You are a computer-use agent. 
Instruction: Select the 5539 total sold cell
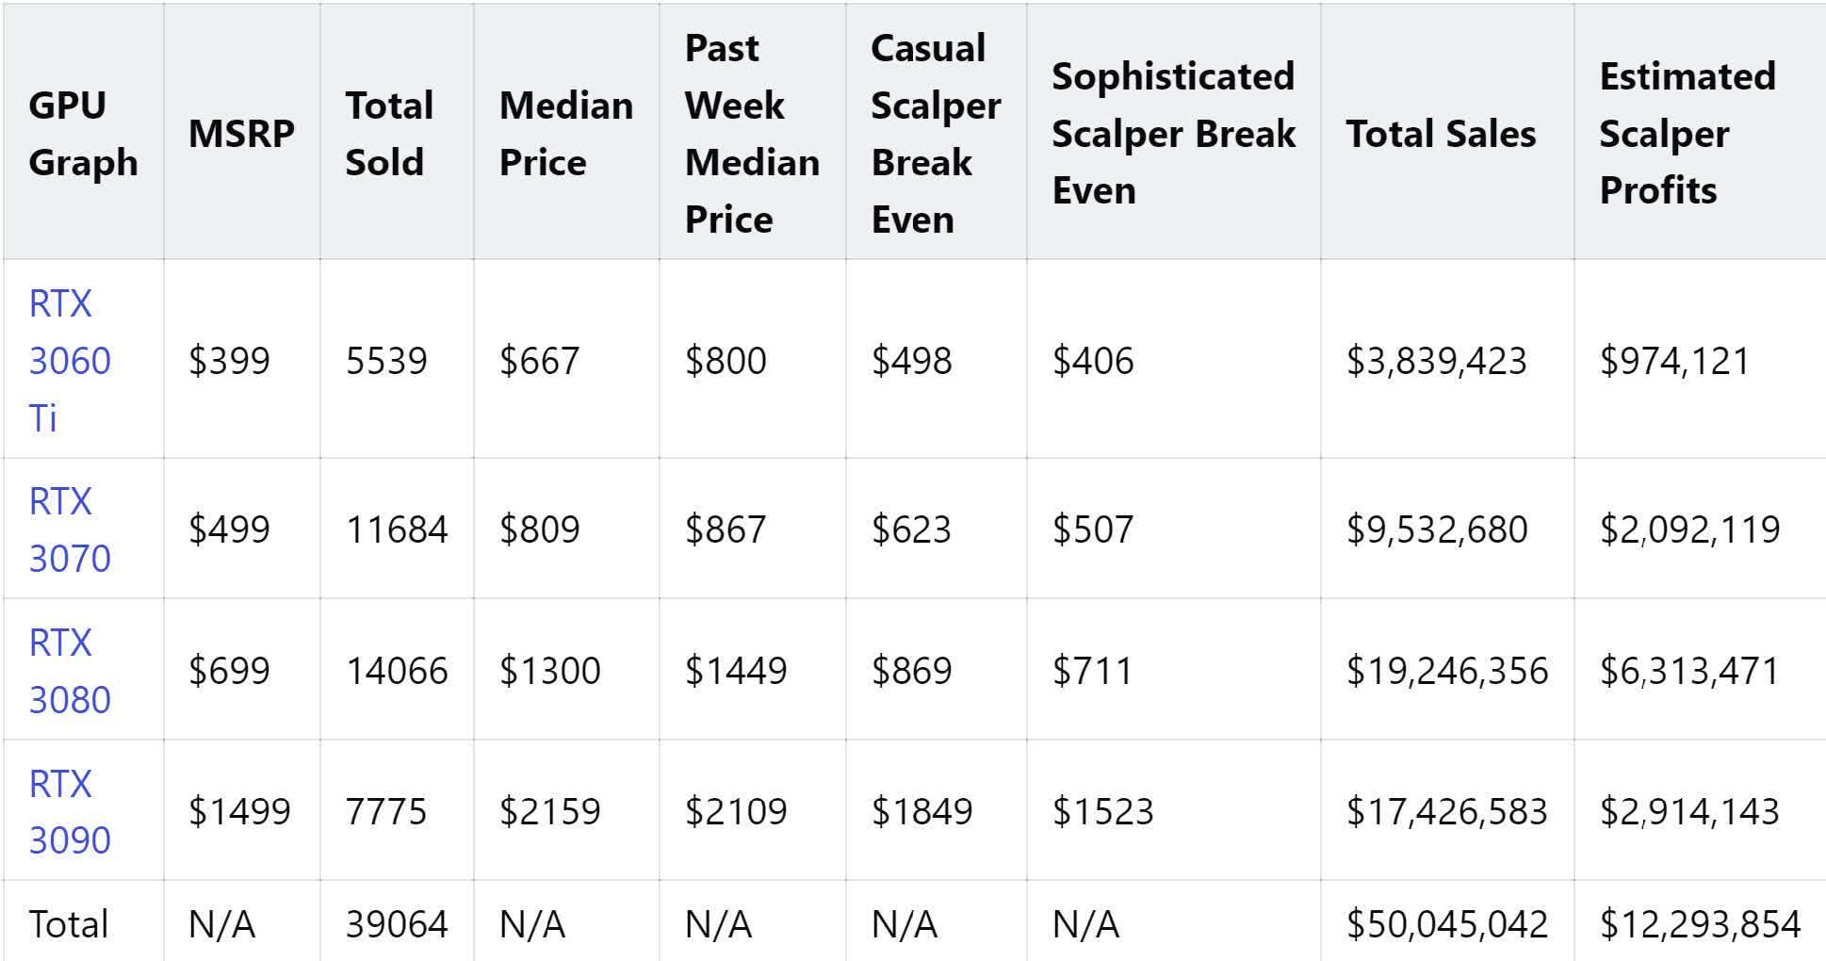386,361
